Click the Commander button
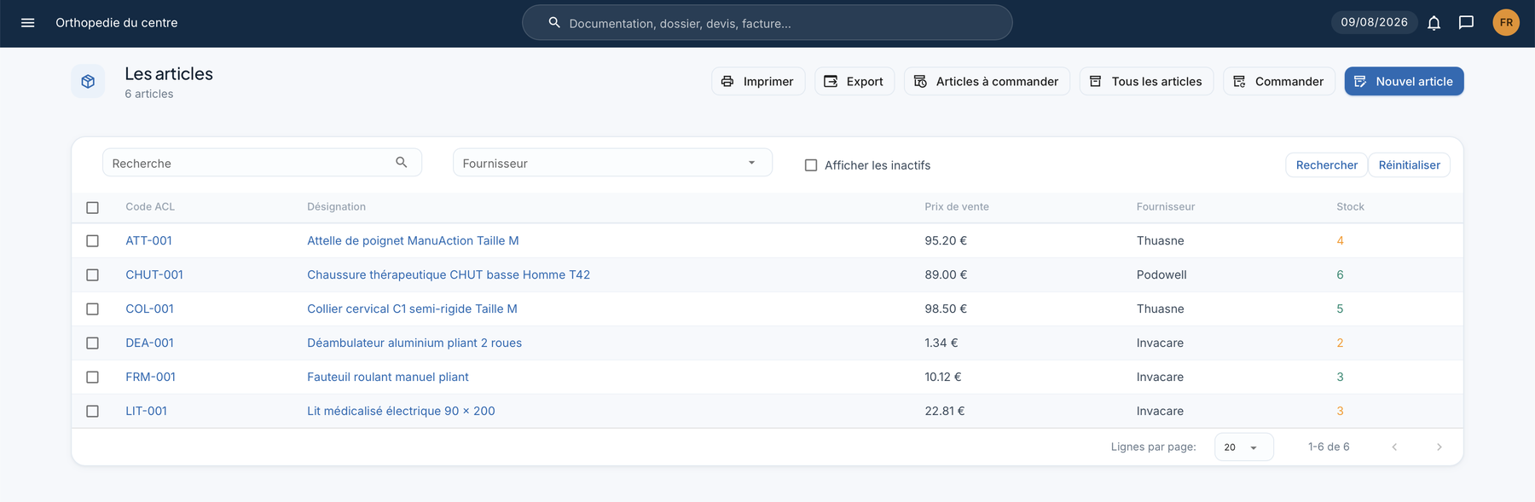The image size is (1535, 502). (x=1279, y=81)
